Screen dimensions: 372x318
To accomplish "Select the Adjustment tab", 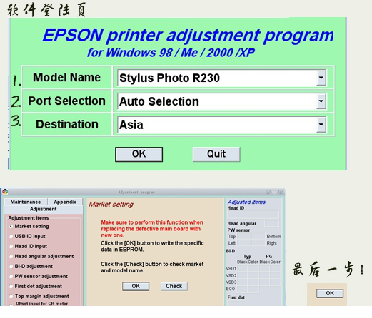I will tap(44, 209).
